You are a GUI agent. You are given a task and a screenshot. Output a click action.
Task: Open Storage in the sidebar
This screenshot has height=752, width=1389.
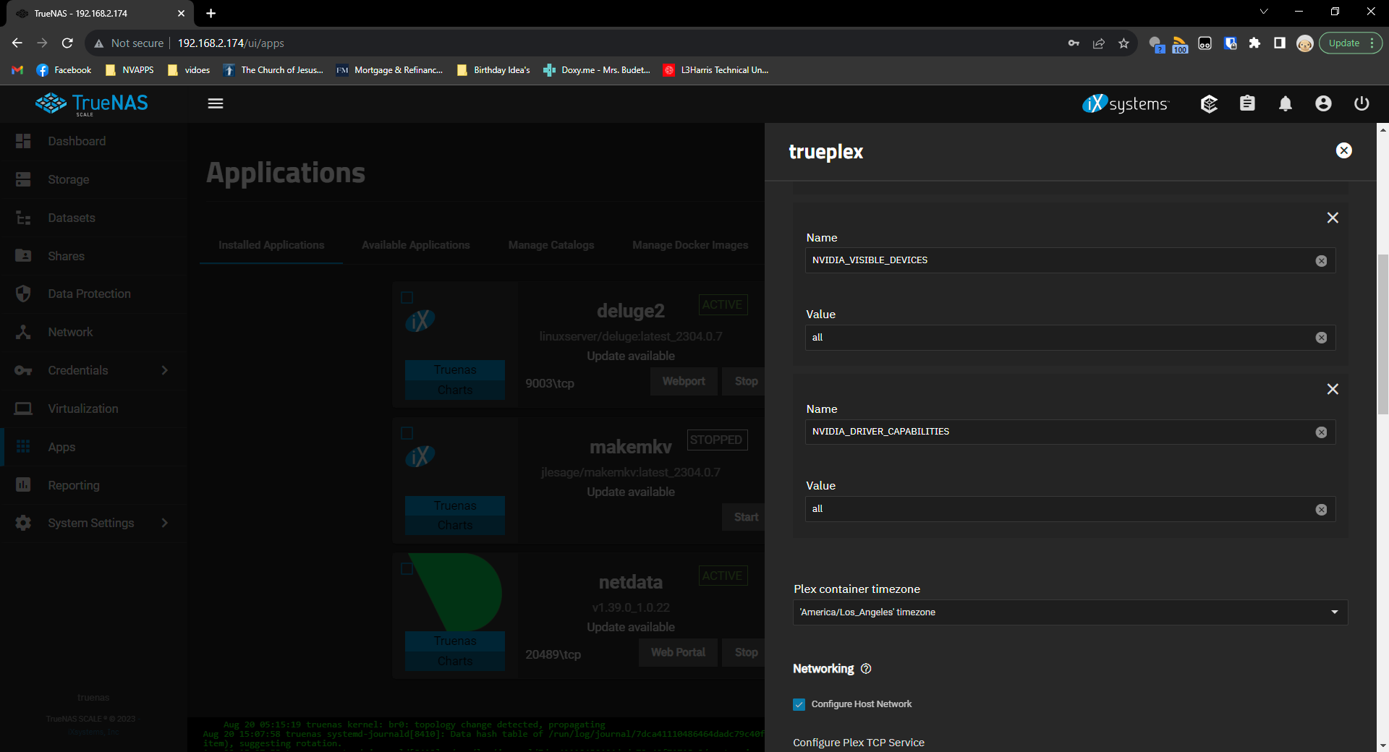(x=93, y=179)
